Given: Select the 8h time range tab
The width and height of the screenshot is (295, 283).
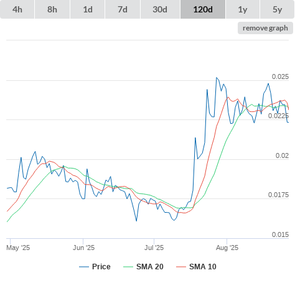Looking at the screenshot, I should 52,9.
